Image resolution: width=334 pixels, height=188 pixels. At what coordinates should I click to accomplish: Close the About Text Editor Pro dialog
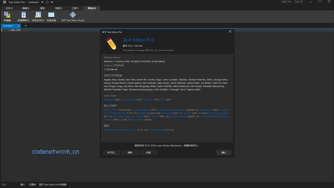(230, 31)
